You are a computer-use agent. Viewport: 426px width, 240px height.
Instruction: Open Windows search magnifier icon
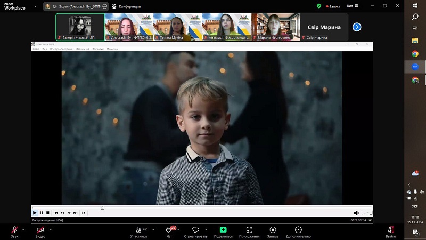click(x=415, y=17)
